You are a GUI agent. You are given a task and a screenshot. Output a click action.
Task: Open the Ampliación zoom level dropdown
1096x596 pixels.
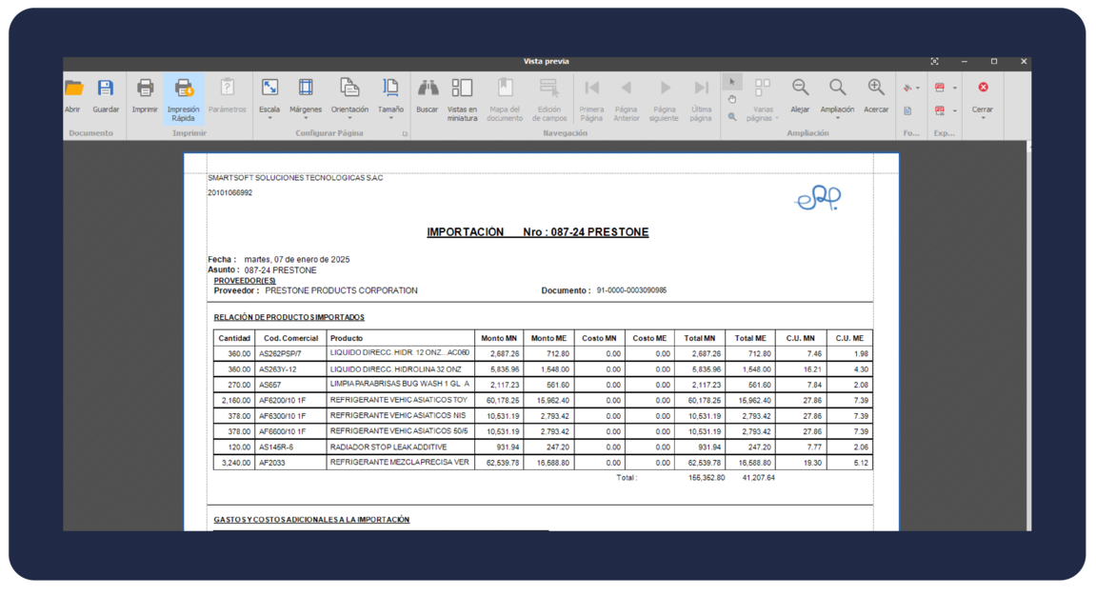point(837,97)
